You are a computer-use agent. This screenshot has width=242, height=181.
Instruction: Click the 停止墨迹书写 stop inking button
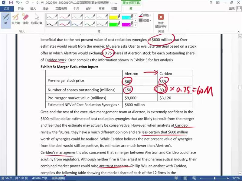(161, 21)
